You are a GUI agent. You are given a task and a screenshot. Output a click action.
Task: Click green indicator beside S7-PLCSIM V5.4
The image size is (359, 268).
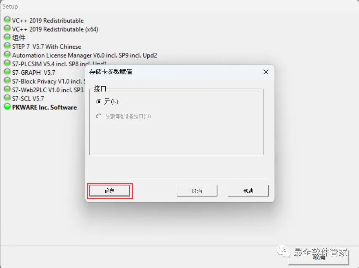(x=7, y=63)
